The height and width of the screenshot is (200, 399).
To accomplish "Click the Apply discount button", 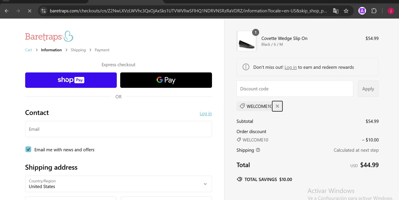I will [368, 89].
